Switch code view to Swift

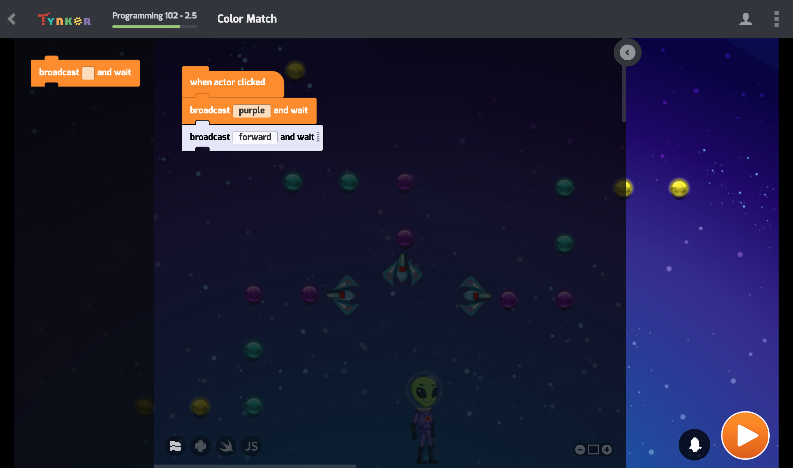[226, 446]
